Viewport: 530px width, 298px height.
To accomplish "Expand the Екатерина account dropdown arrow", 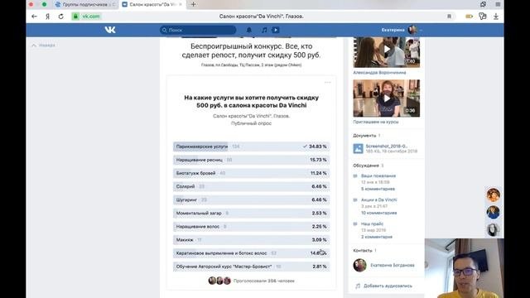I will pyautogui.click(x=421, y=31).
